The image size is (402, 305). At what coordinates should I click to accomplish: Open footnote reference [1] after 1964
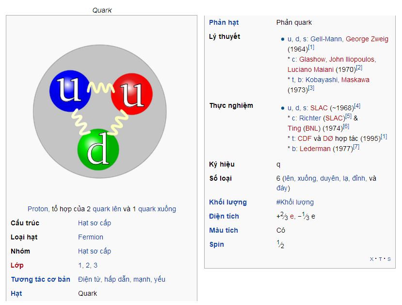point(311,47)
